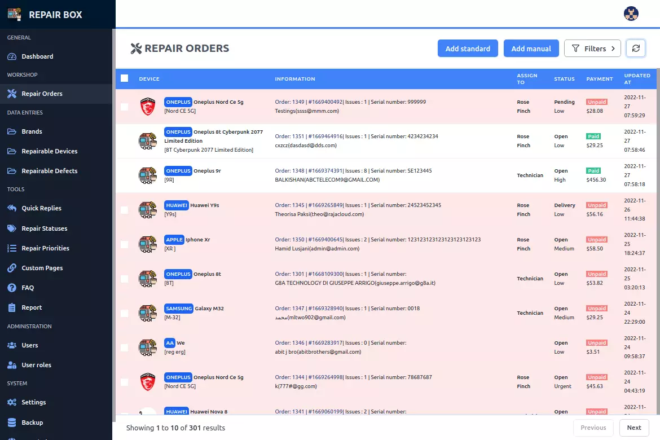Click the Quick Replies reply-all icon
Screen dimensions: 660x440
point(12,208)
